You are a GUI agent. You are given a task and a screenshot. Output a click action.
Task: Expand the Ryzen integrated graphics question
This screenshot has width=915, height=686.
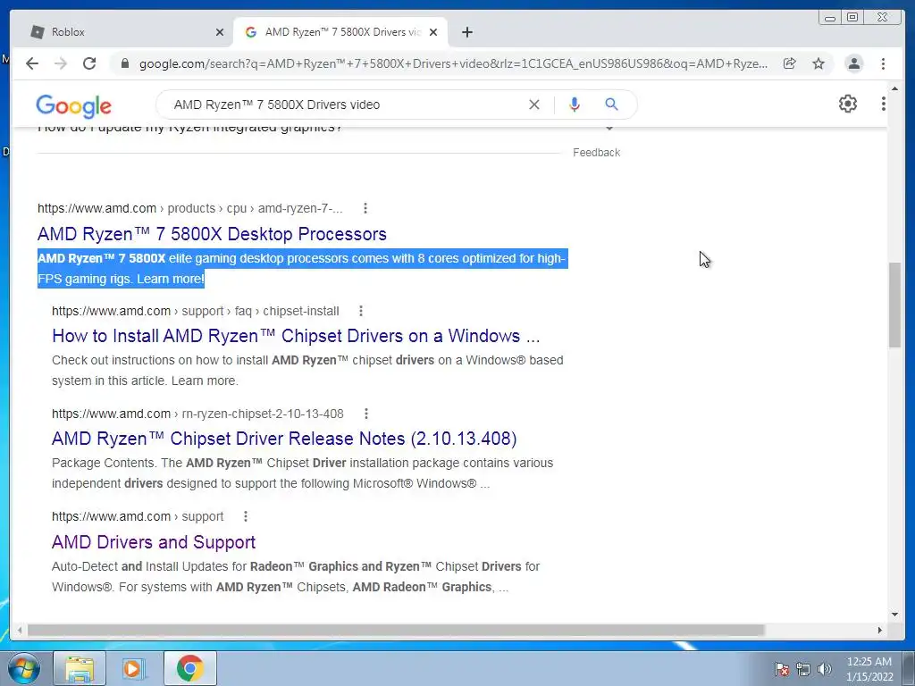click(609, 128)
